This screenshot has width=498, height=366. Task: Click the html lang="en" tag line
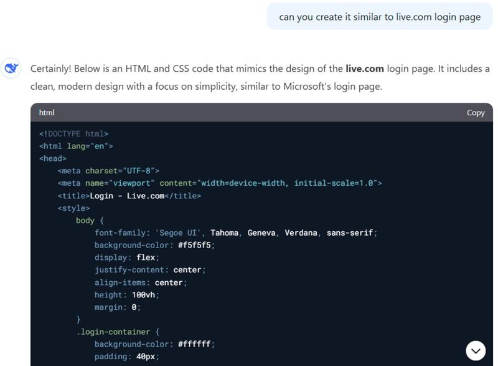(x=76, y=146)
